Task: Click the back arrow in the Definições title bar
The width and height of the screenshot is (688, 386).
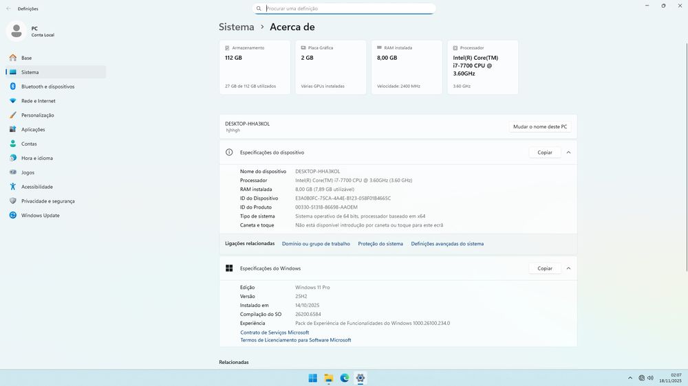Action: point(8,8)
